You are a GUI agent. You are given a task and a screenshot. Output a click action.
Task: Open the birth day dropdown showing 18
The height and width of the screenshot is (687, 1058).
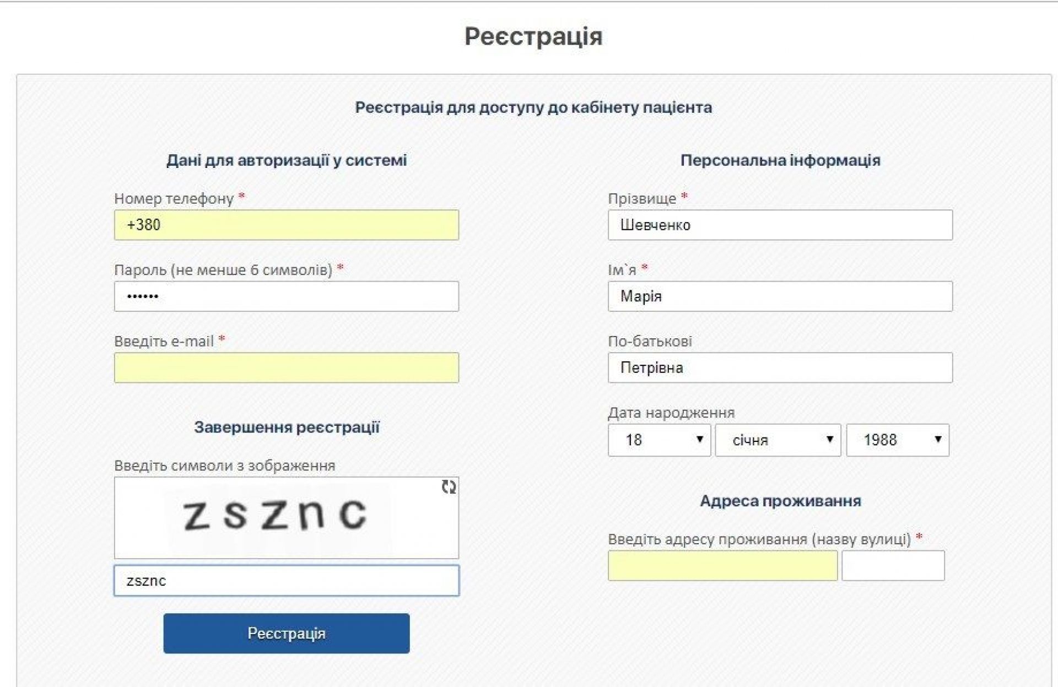[659, 440]
